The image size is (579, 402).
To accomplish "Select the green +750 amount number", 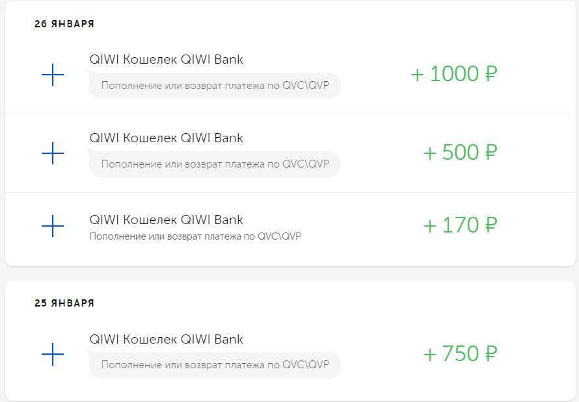I will [x=452, y=354].
